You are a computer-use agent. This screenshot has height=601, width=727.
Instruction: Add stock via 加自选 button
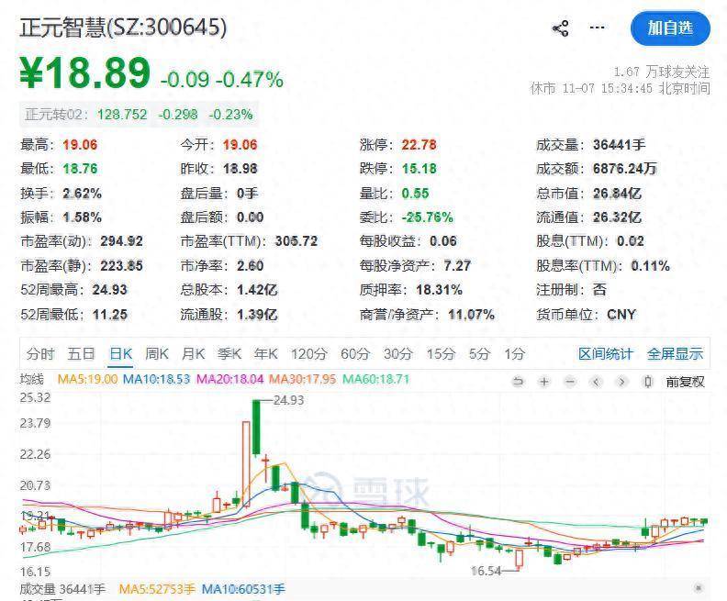(671, 28)
